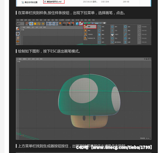This screenshot has height=153, width=162.
Task: Select the Cogwheel spline icon
Action: pyautogui.click(x=125, y=27)
